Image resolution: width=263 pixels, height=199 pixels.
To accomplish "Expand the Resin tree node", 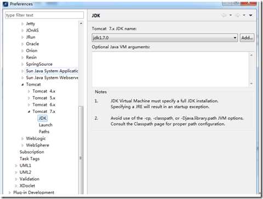I will click(x=22, y=58).
